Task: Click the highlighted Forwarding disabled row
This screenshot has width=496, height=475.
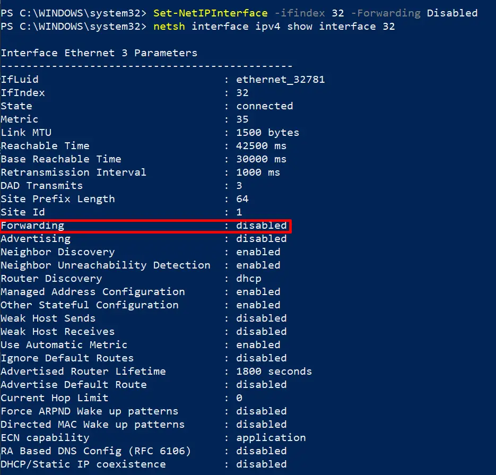Action: point(146,226)
